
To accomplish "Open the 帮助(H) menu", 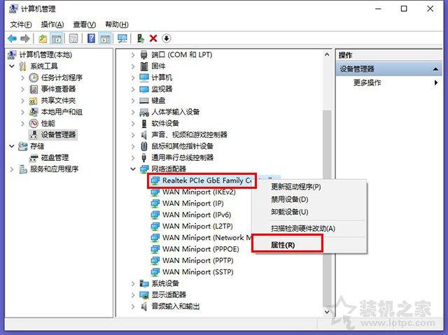I will [117, 24].
